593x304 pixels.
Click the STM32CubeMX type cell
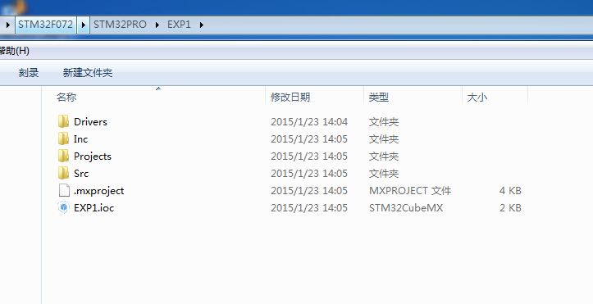406,207
